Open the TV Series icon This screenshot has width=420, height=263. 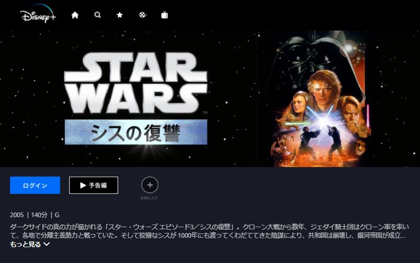(165, 15)
